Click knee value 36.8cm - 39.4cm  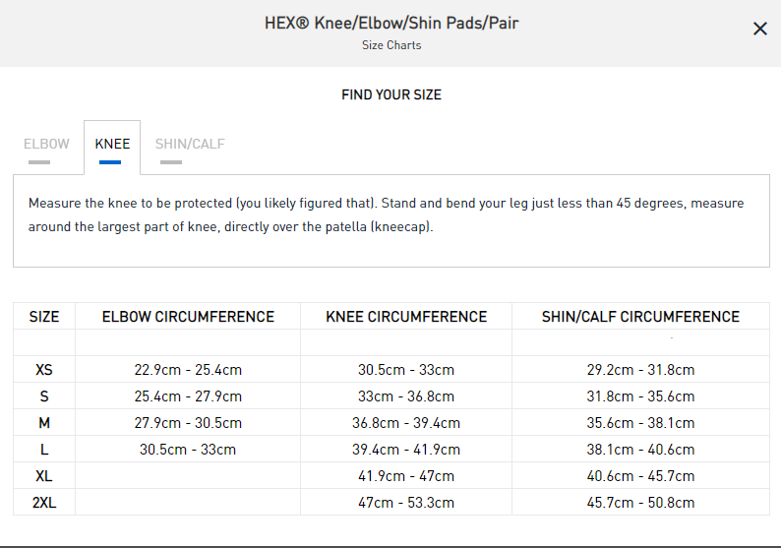click(406, 423)
